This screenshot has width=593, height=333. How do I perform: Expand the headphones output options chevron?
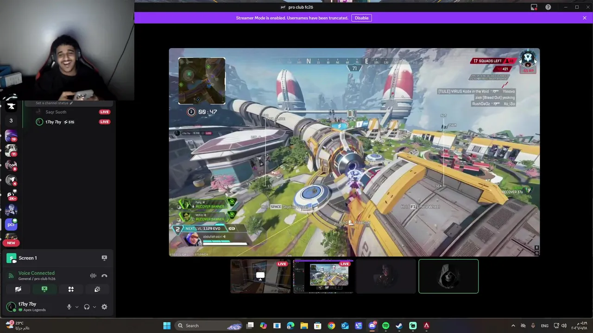click(95, 307)
